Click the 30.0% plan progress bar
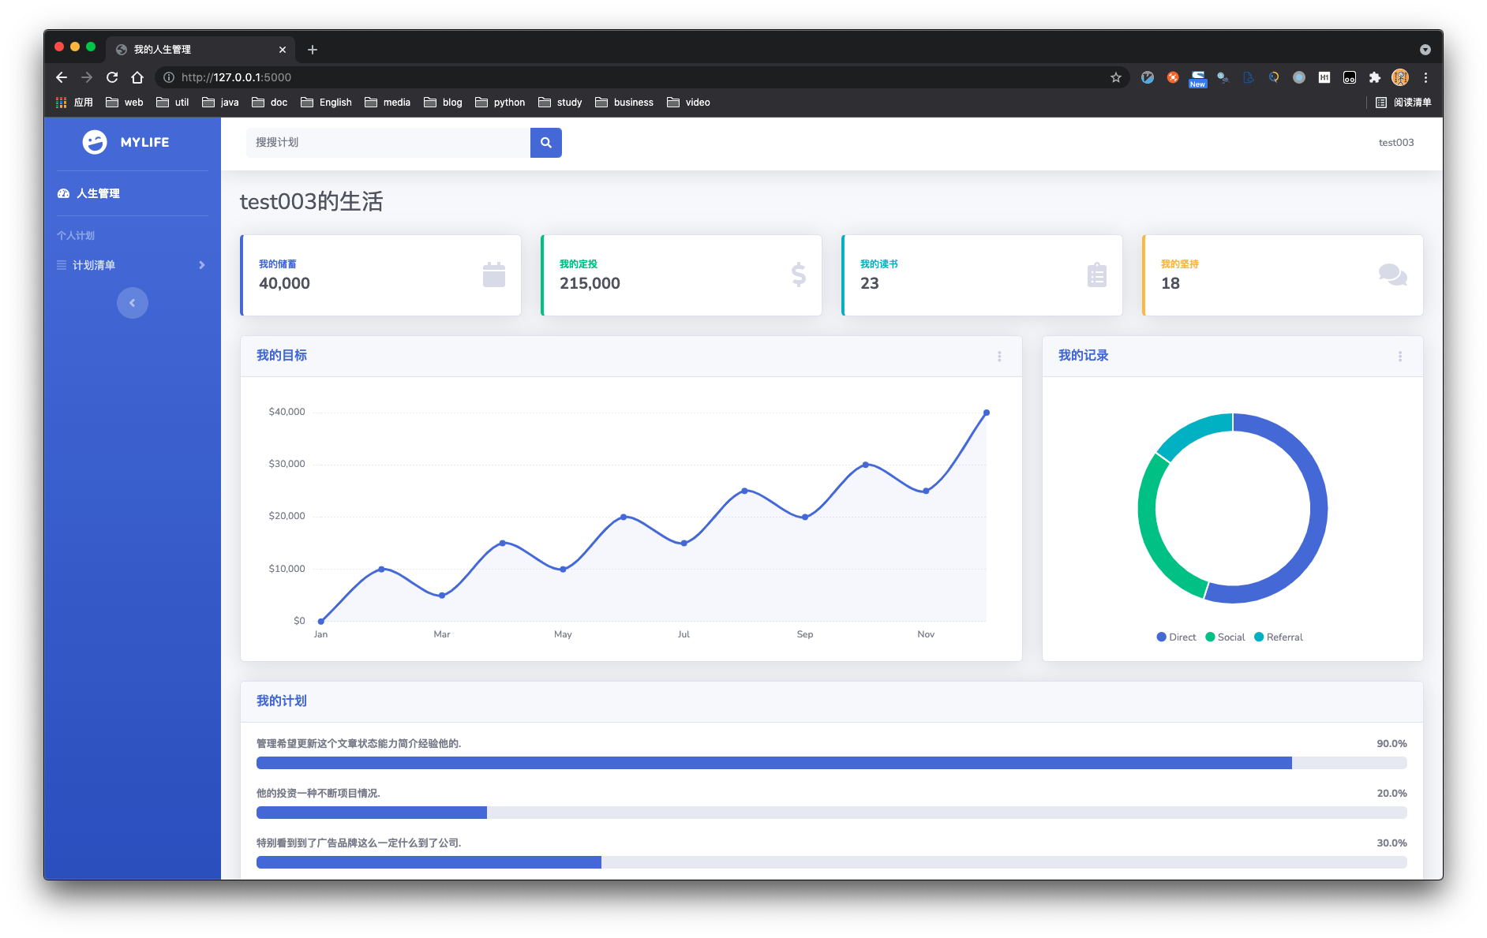 click(x=832, y=862)
